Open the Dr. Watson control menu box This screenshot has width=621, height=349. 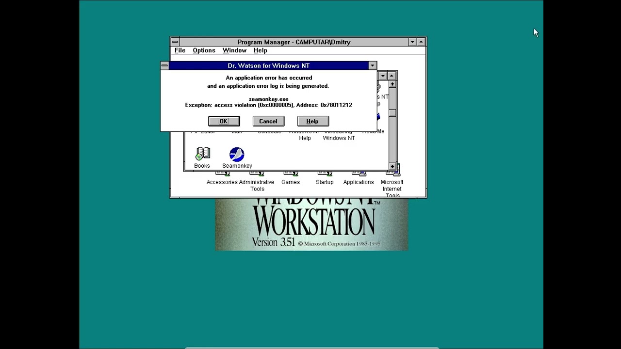(164, 65)
